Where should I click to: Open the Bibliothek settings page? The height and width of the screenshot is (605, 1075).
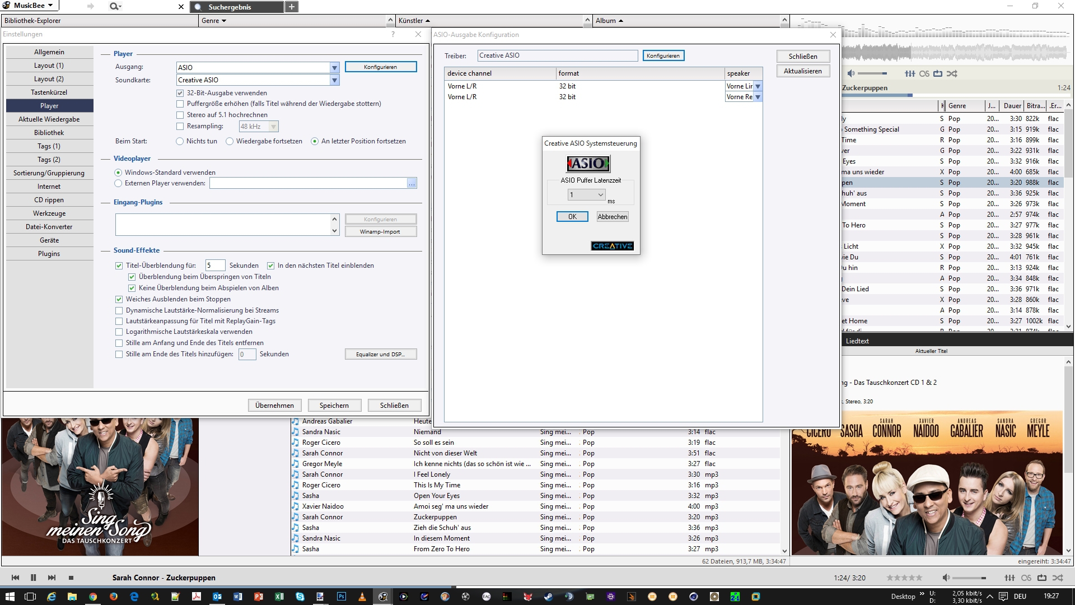tap(49, 133)
